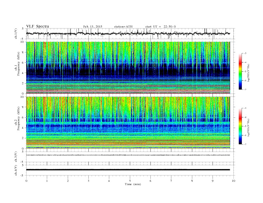Click time-axis tick label '9'

pyautogui.click(x=213, y=181)
